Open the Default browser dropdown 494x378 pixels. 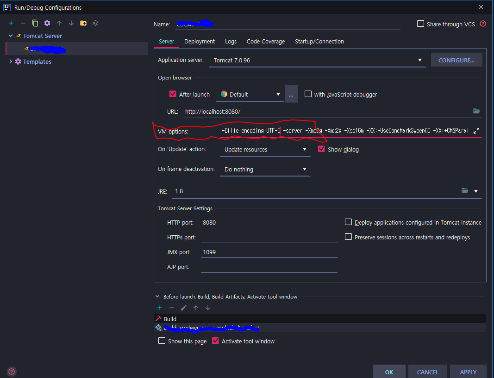[250, 94]
